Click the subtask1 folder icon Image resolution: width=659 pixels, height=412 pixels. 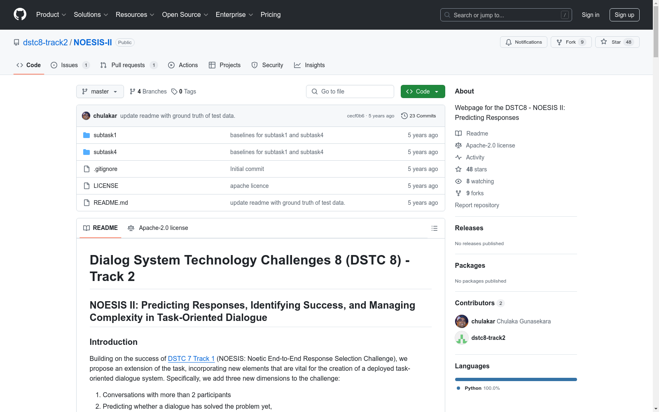click(86, 135)
